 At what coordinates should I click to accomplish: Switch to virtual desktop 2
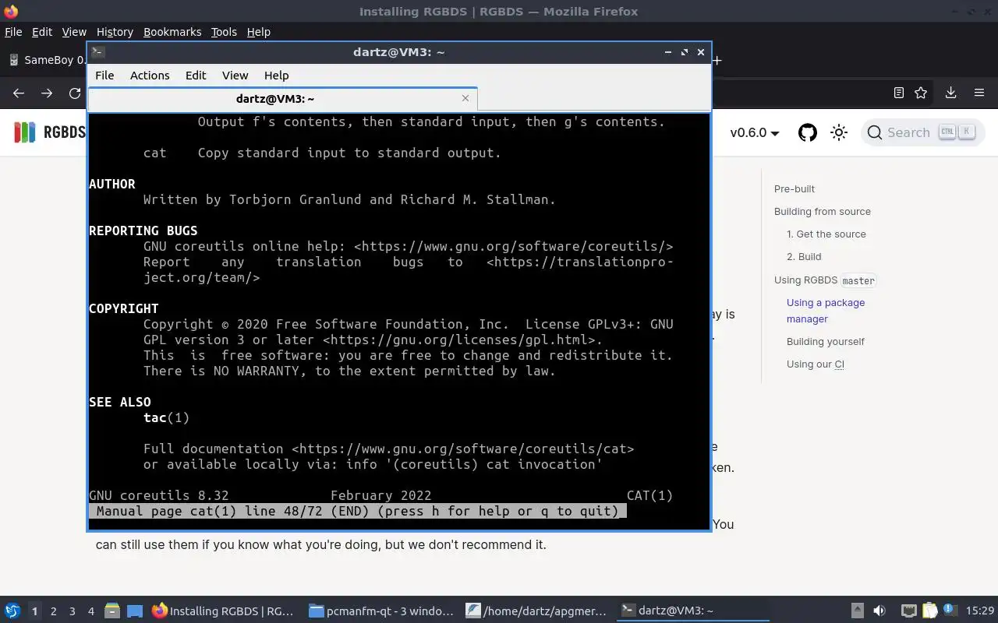[x=53, y=611]
